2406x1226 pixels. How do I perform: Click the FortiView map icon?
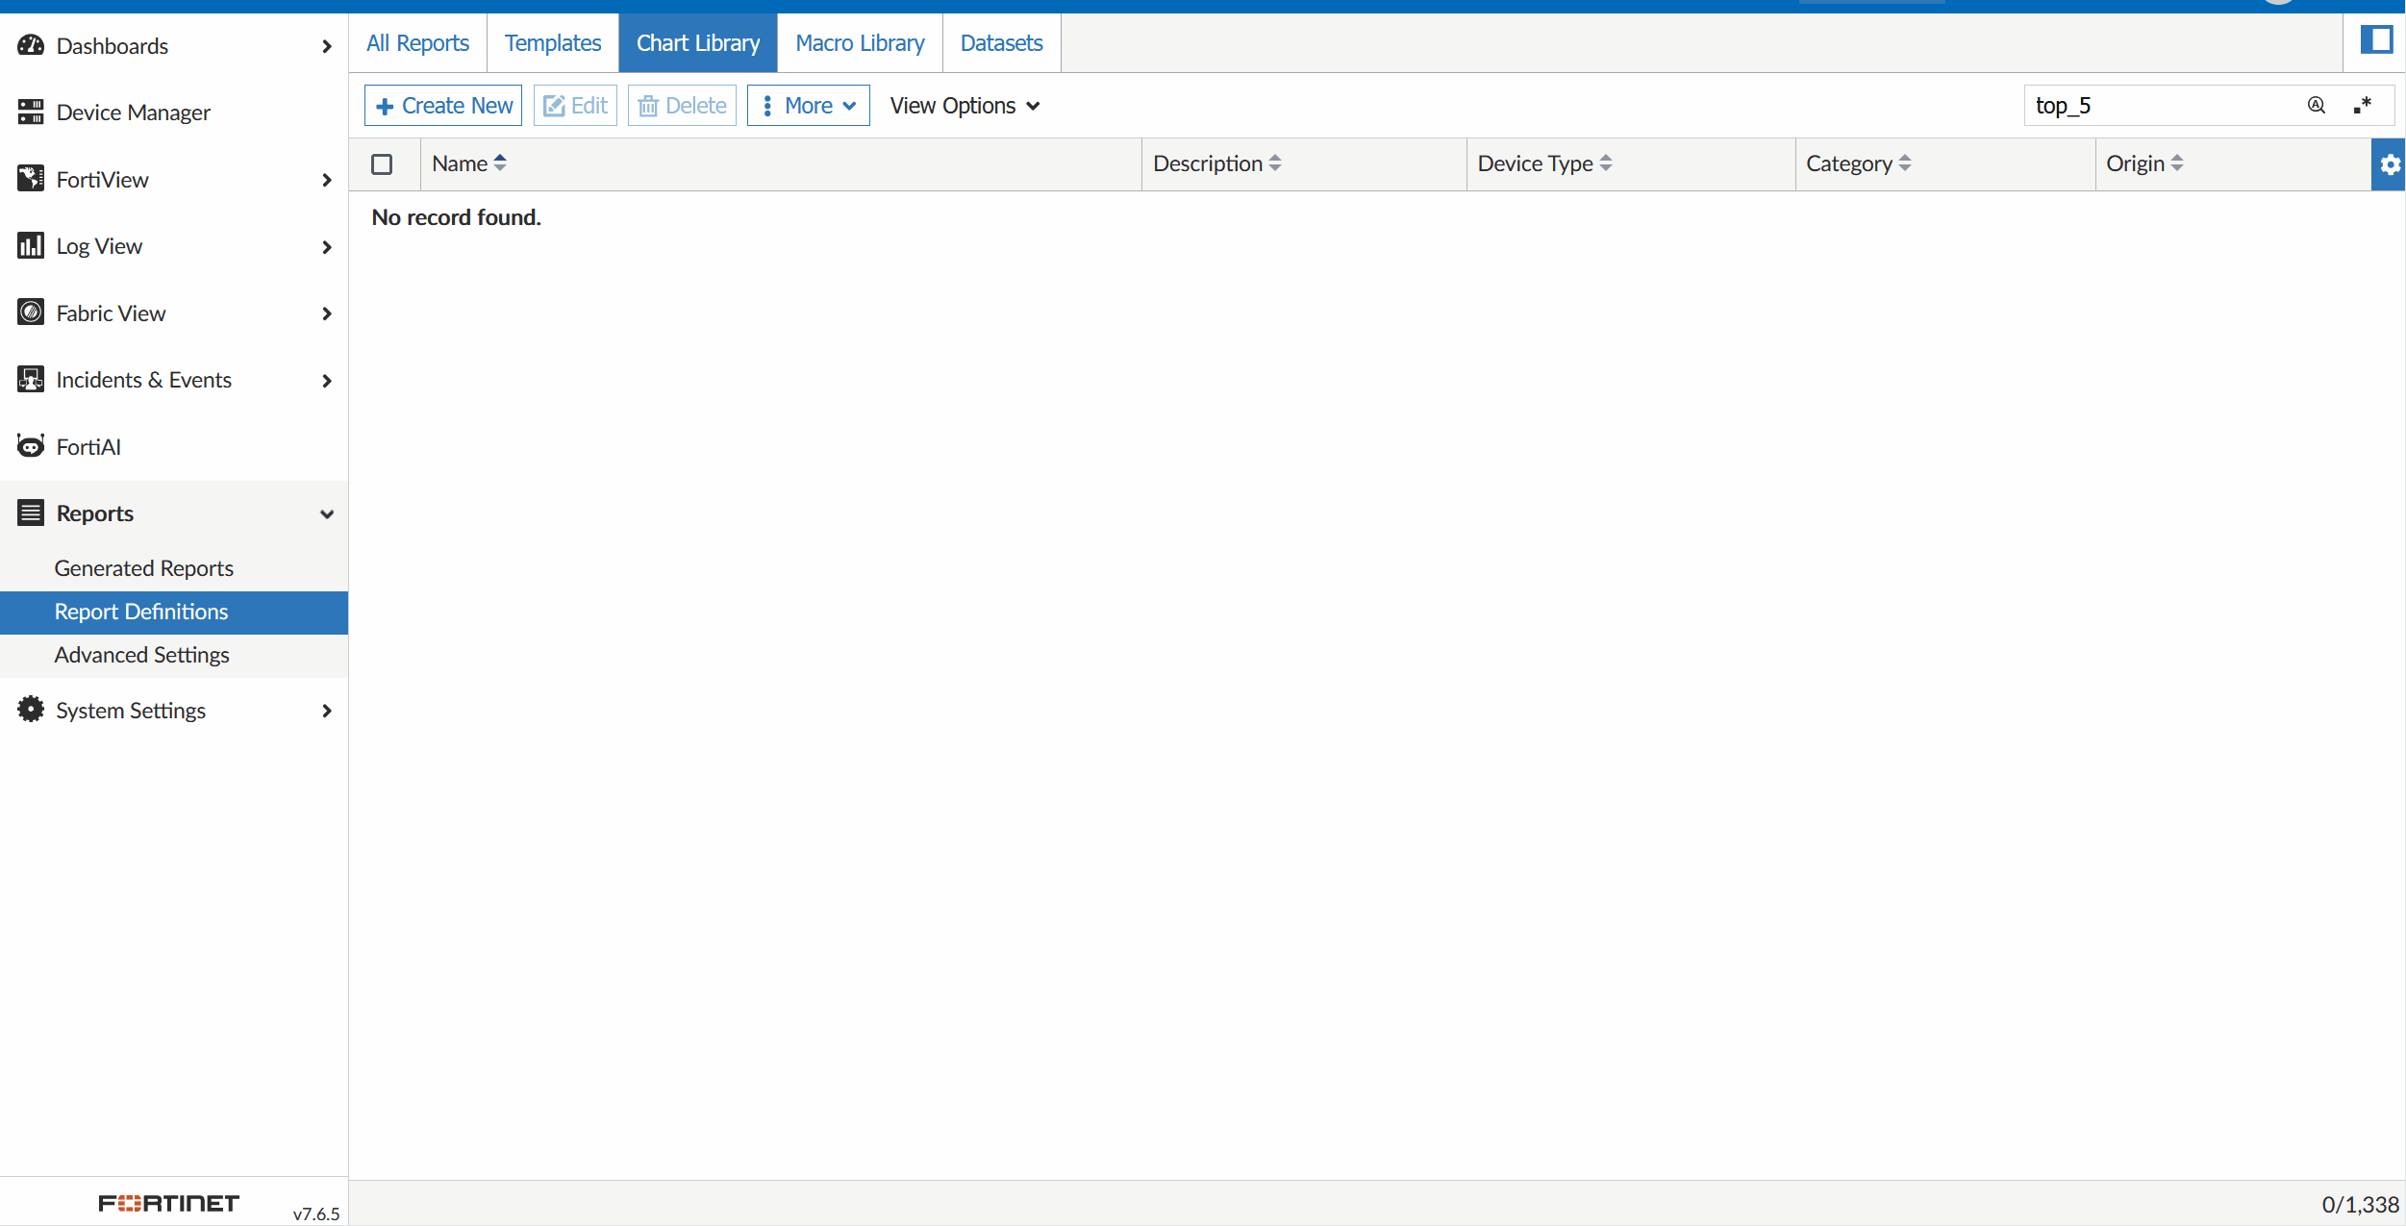point(31,179)
